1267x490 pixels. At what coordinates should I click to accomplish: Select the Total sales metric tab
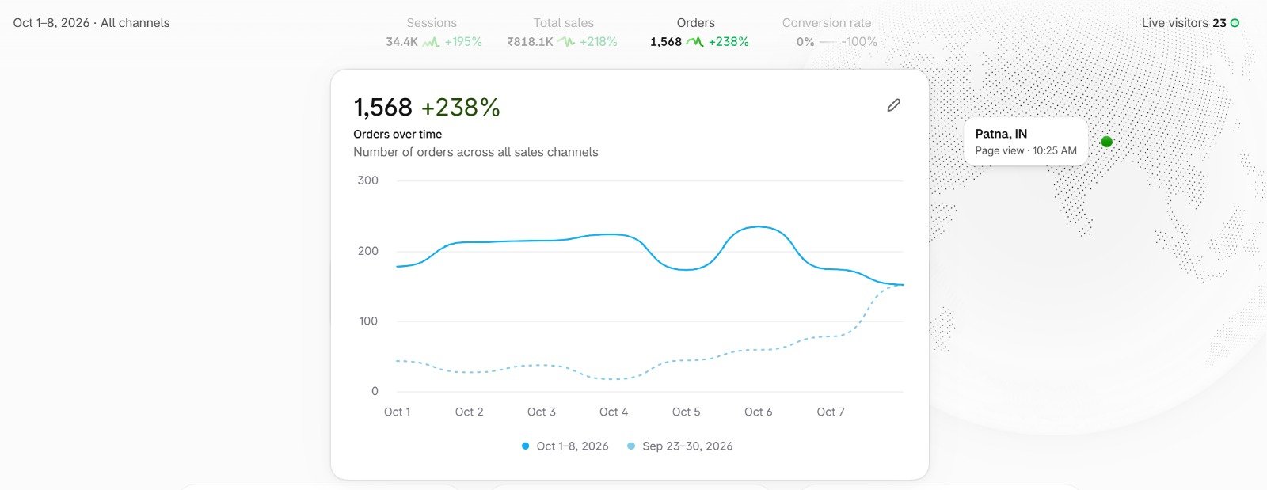[563, 32]
